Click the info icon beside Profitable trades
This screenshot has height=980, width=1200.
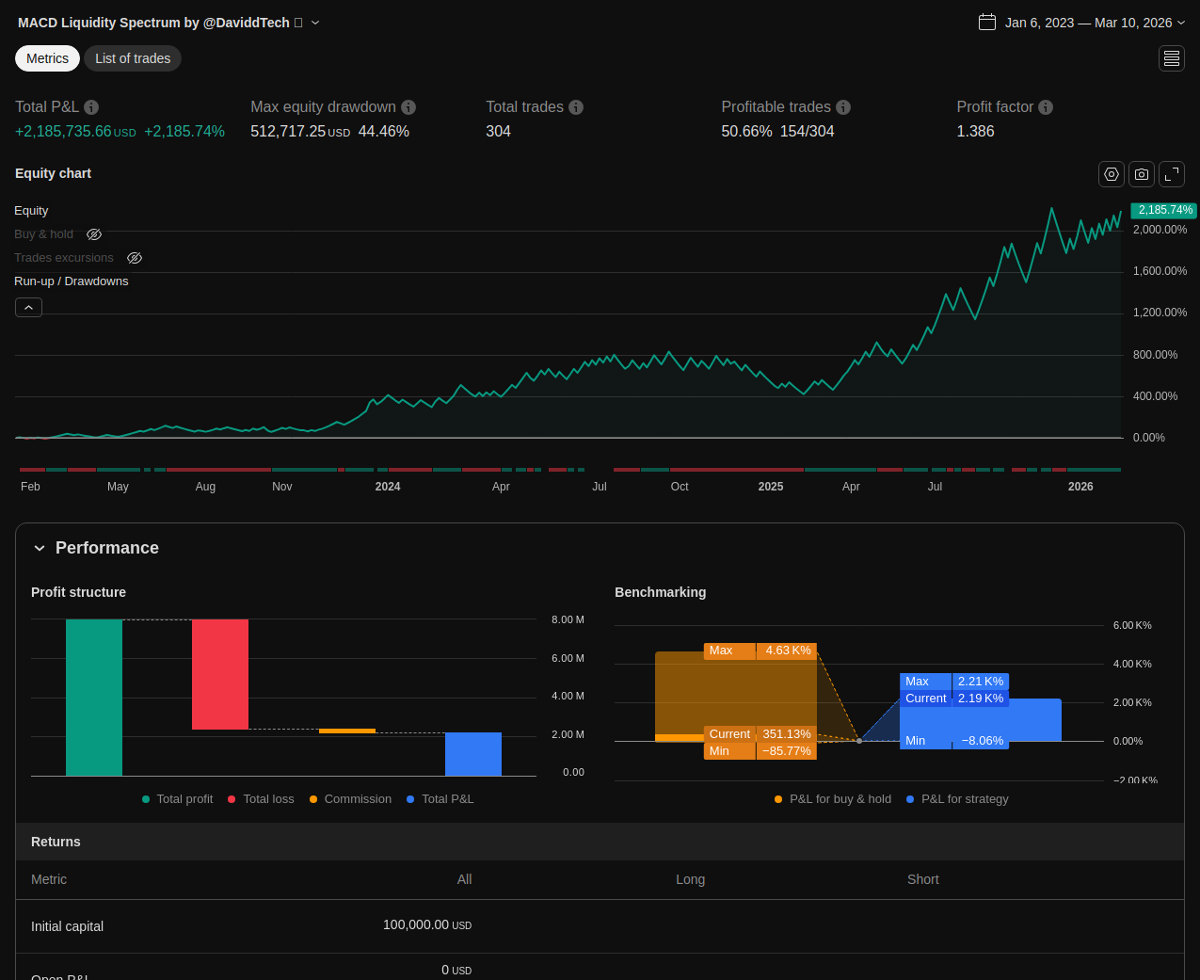(843, 107)
